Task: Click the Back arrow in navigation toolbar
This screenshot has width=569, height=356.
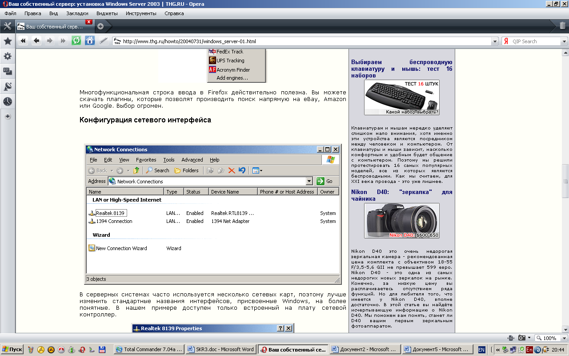Action: pyautogui.click(x=36, y=41)
